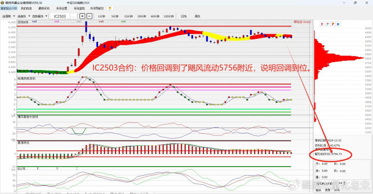Click the plus zoom-in chart button
The image size is (373, 194).
(x=82, y=16)
